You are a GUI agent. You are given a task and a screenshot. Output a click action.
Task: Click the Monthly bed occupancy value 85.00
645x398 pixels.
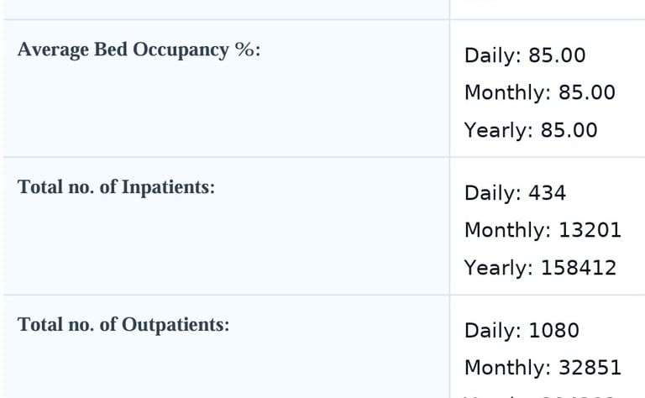click(x=540, y=92)
